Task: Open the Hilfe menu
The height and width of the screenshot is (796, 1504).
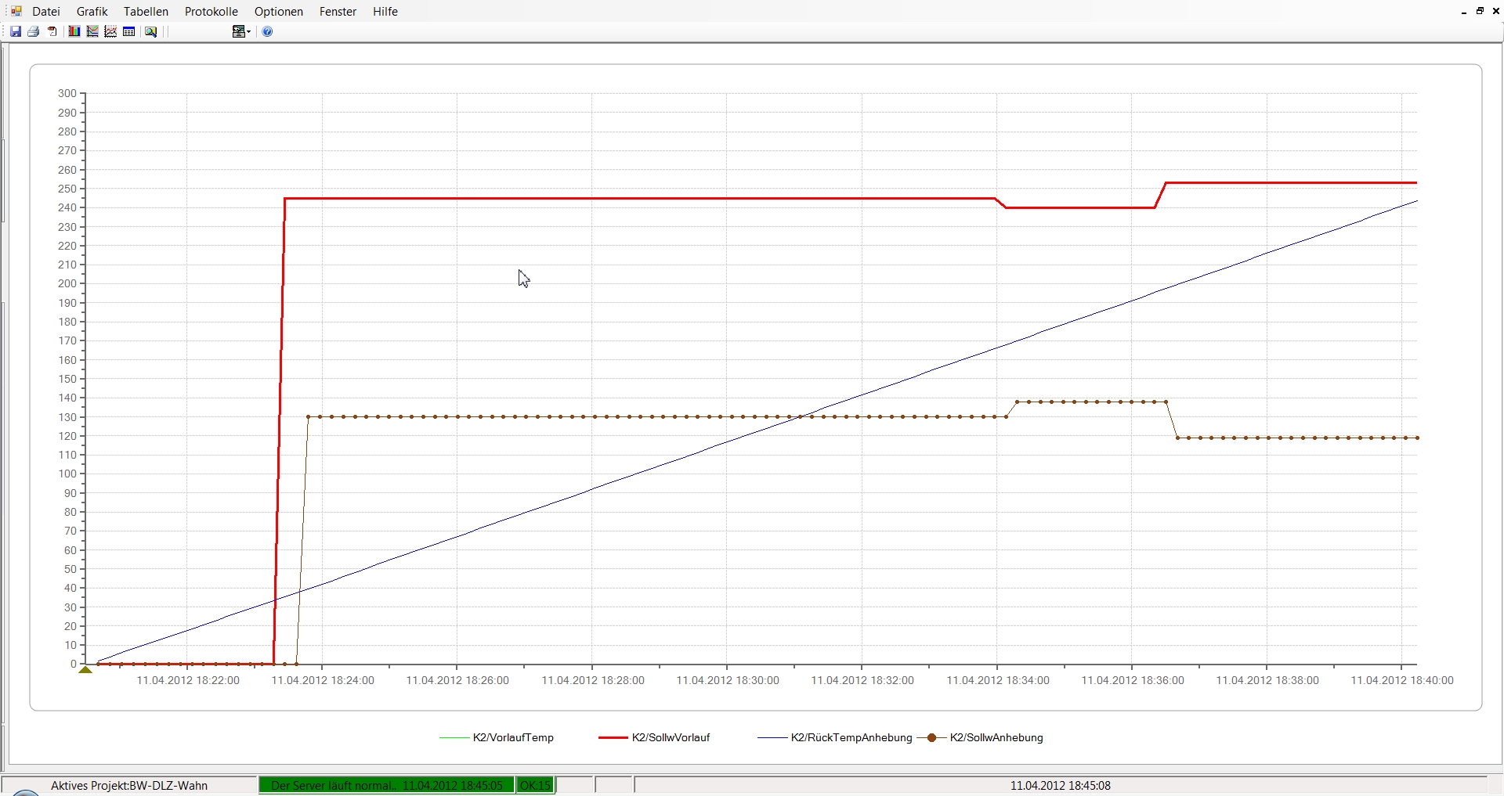Action: tap(385, 12)
